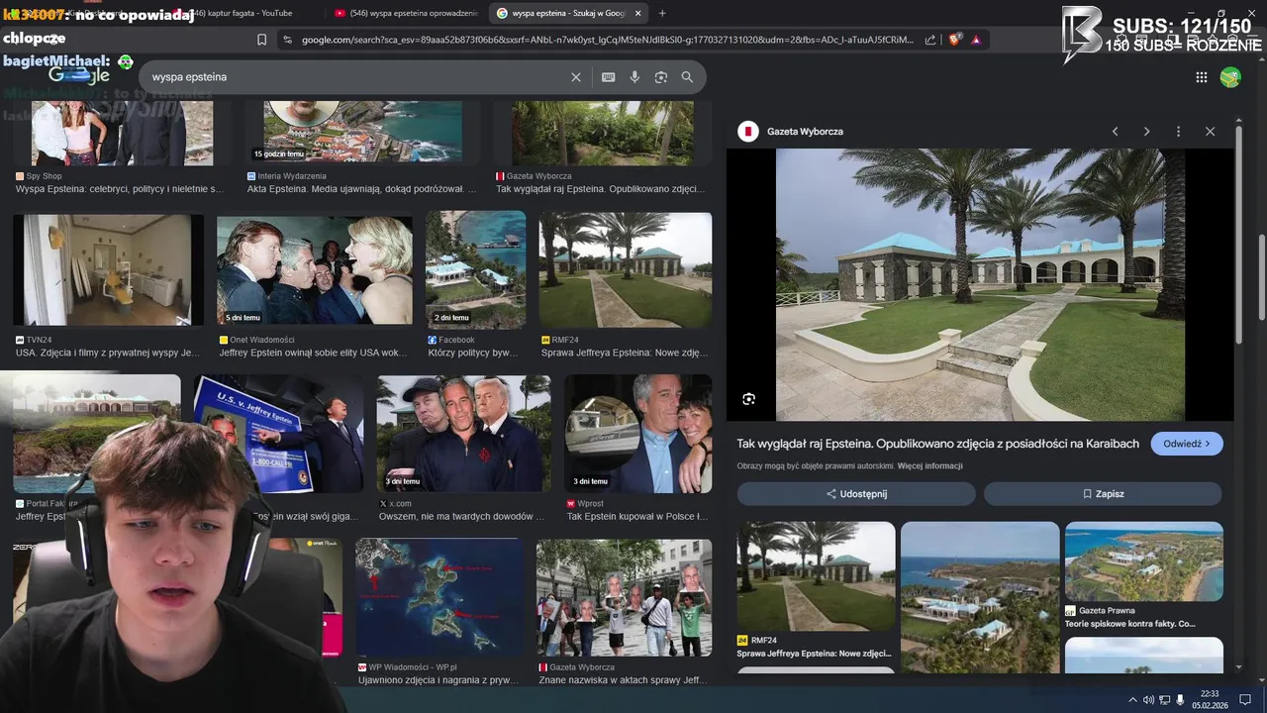Show hidden system tray icons
Screen dimensions: 1267x713
click(1132, 700)
